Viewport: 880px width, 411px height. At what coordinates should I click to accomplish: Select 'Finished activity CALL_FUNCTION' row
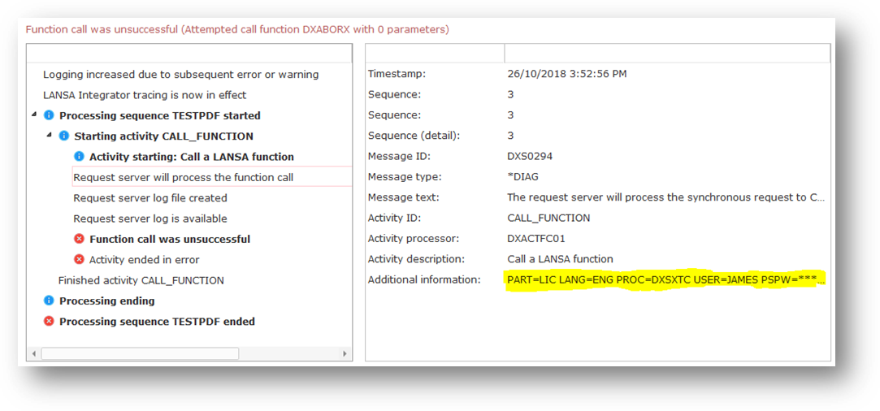coord(141,280)
